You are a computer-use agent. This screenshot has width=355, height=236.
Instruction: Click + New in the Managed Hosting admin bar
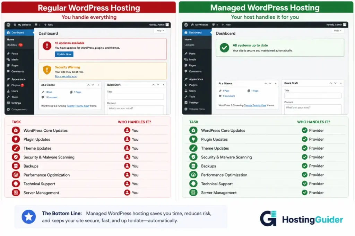pyautogui.click(x=226, y=25)
